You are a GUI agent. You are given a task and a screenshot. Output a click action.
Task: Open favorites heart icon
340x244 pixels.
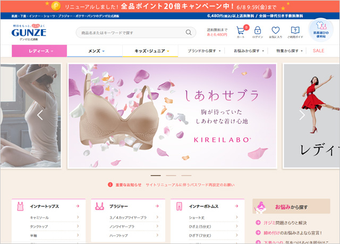coord(276,30)
